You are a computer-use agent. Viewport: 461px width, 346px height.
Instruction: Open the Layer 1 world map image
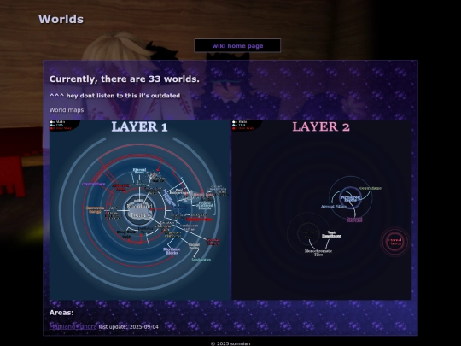pyautogui.click(x=139, y=210)
